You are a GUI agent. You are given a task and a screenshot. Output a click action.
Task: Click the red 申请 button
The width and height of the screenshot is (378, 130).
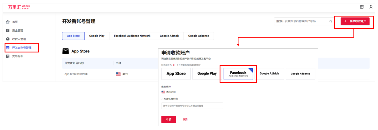pyautogui.click(x=169, y=119)
